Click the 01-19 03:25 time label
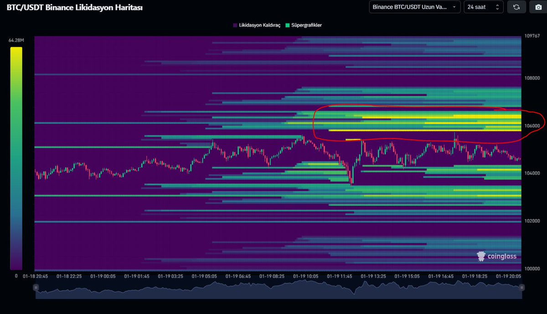This screenshot has height=314, width=547. (x=170, y=276)
